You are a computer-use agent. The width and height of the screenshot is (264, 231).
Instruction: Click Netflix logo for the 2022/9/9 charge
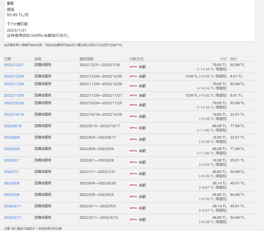point(133,139)
